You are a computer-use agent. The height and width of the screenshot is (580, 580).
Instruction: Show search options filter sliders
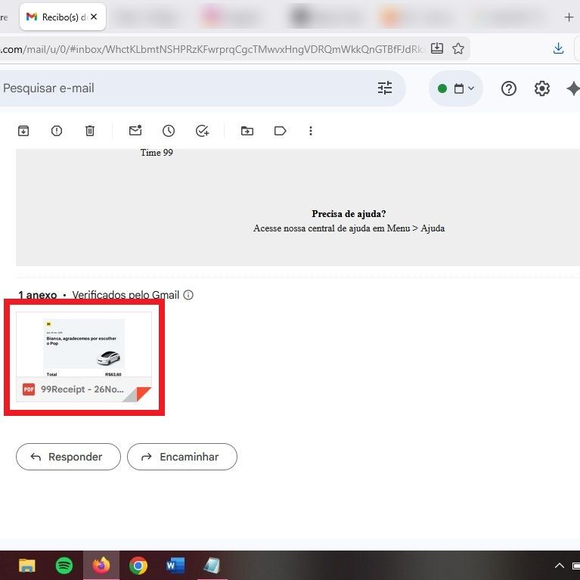385,88
